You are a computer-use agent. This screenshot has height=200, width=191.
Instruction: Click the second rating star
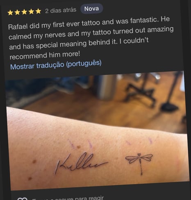click(17, 12)
